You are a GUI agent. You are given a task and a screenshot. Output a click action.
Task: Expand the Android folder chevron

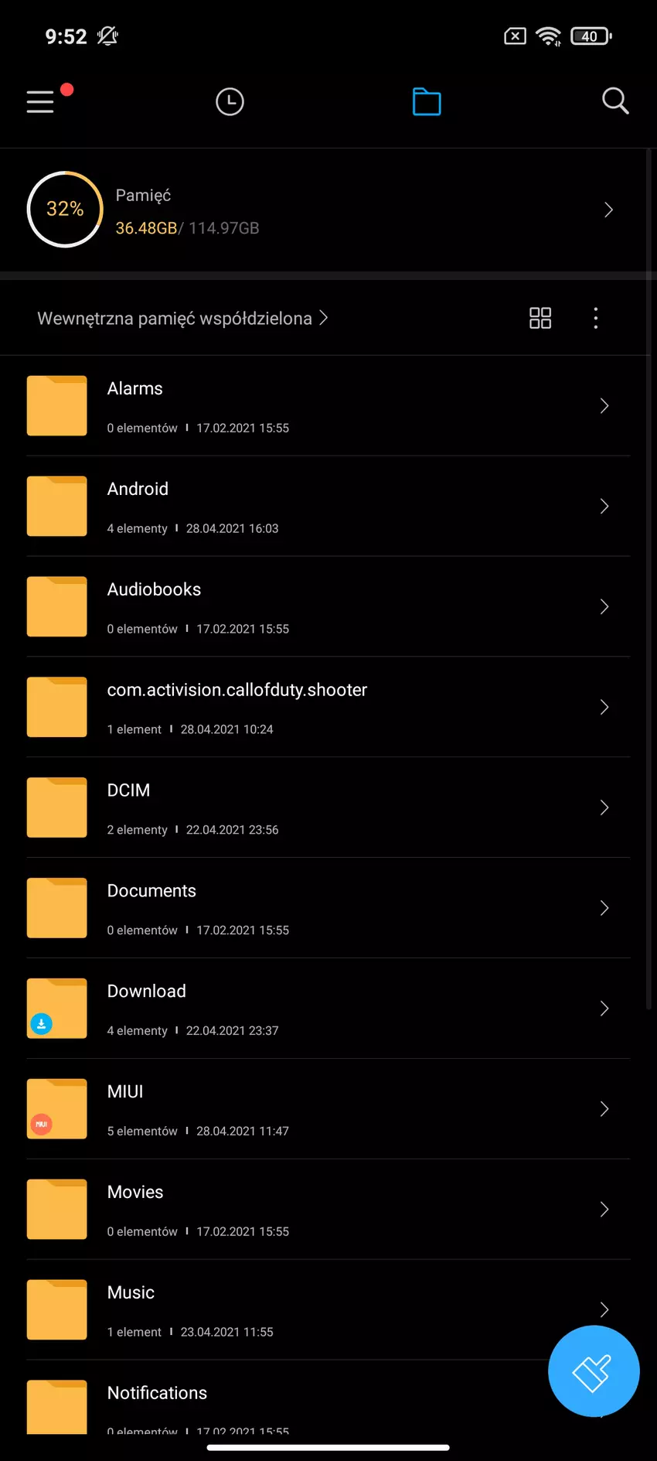pos(604,507)
